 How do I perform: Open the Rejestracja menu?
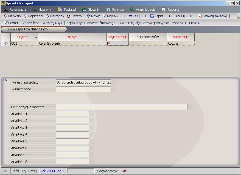click(15, 10)
